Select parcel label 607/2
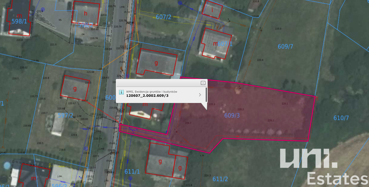The height and width of the screenshot is (187, 369). (164, 17)
